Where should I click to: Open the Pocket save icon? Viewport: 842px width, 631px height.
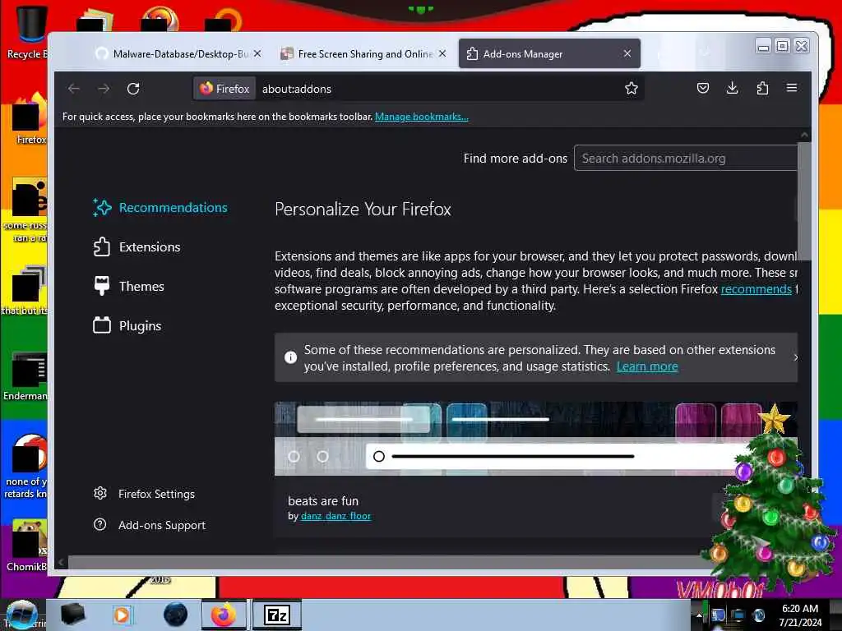702,88
